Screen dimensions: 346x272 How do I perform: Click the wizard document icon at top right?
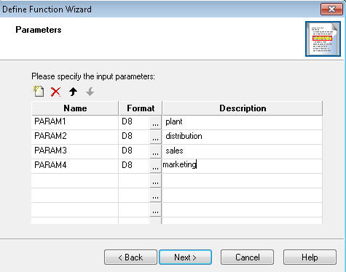pos(323,39)
